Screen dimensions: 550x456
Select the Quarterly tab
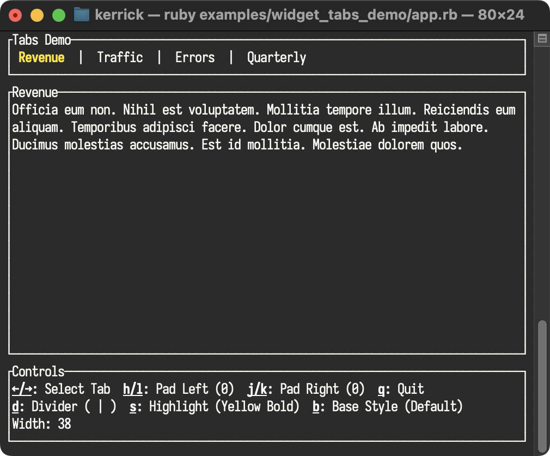pyautogui.click(x=277, y=58)
